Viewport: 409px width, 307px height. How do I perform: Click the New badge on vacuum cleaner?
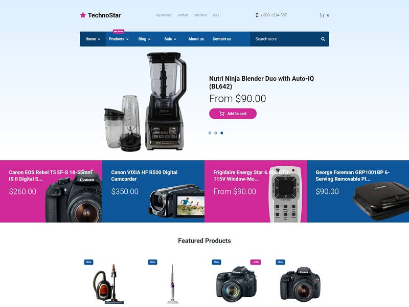click(88, 262)
